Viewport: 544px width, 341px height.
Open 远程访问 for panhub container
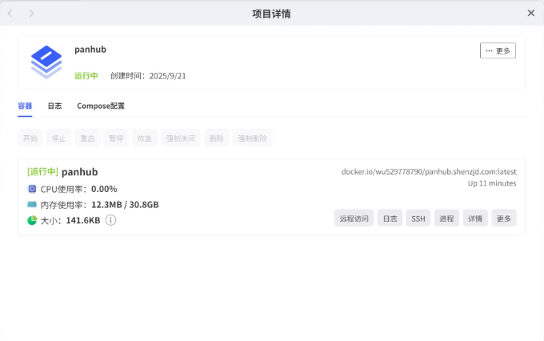354,218
